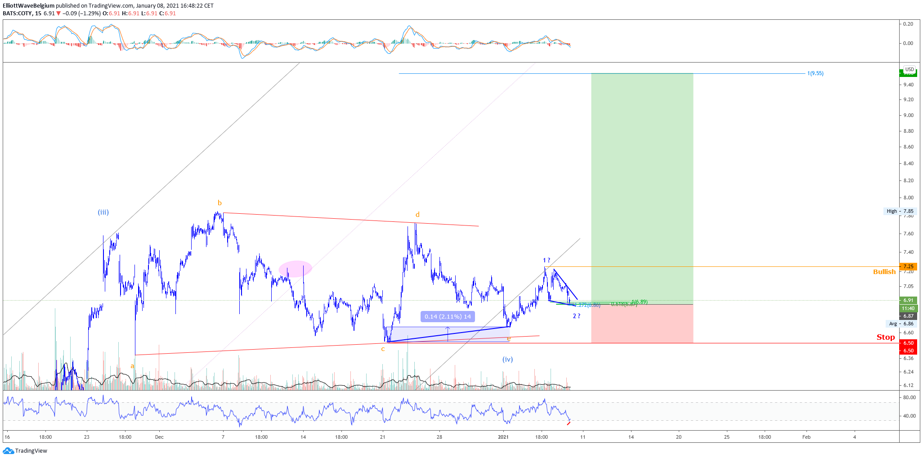Screen dimensions: 923x459
Task: Select the BATS:COTY, 15 symbol title
Action: 22,13
